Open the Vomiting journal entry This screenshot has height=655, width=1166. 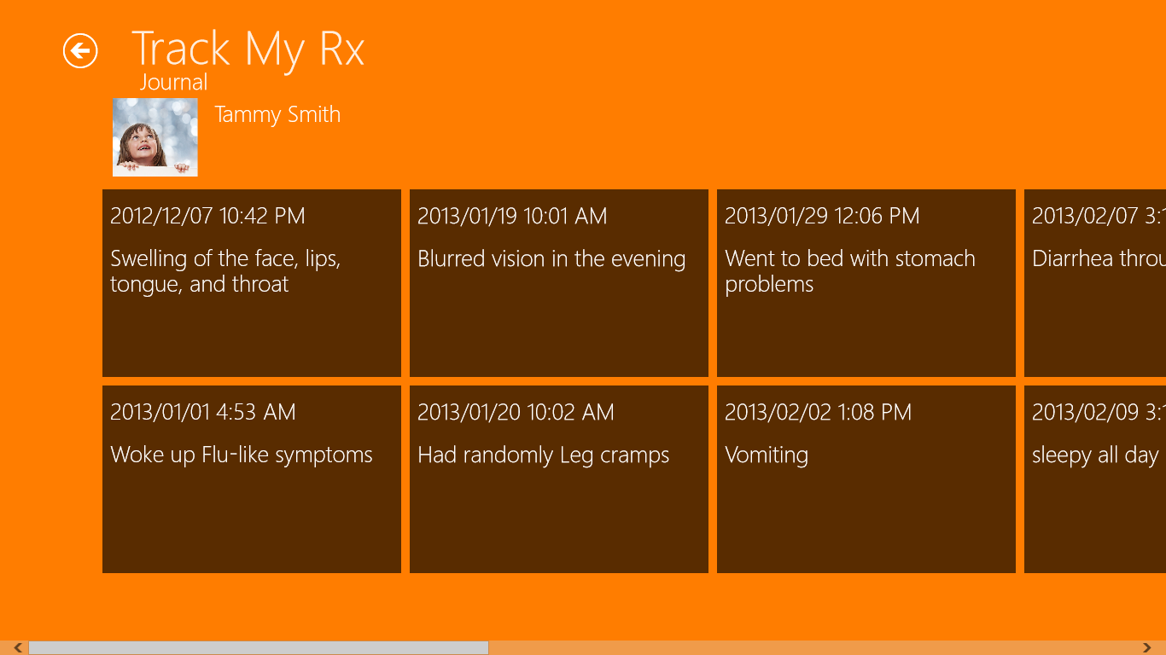pos(866,479)
